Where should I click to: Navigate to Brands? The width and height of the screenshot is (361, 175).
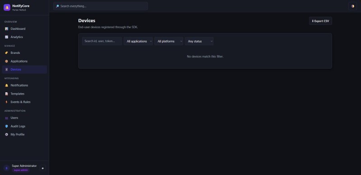pyautogui.click(x=24, y=53)
